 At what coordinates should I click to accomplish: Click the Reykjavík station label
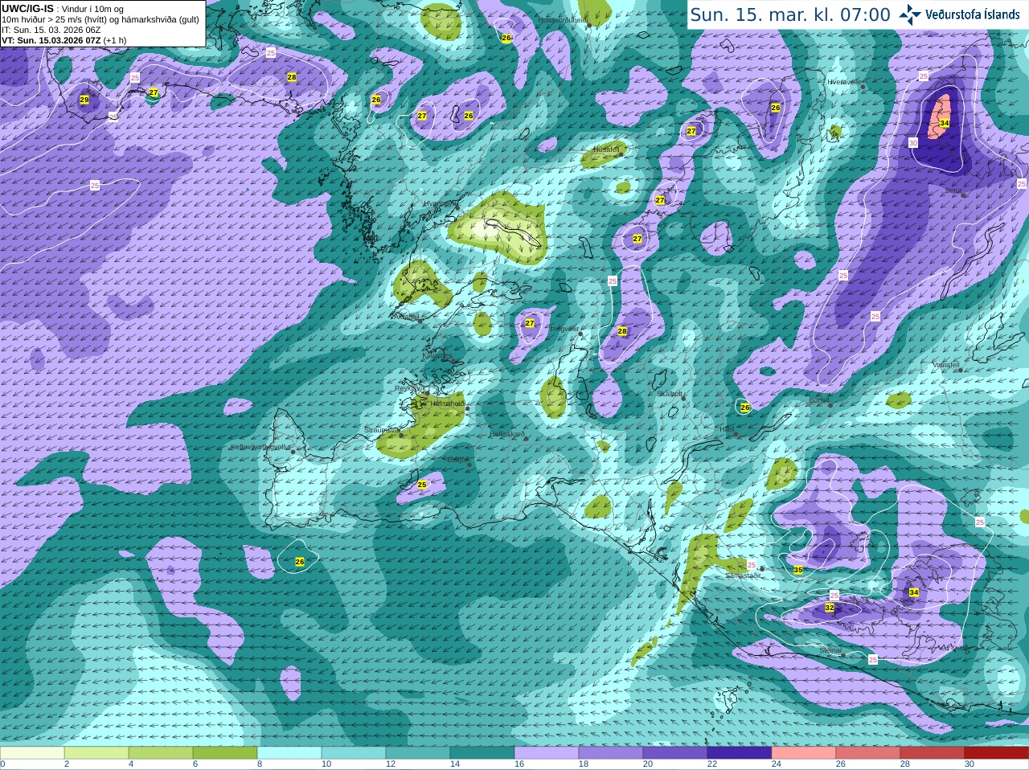tap(409, 388)
